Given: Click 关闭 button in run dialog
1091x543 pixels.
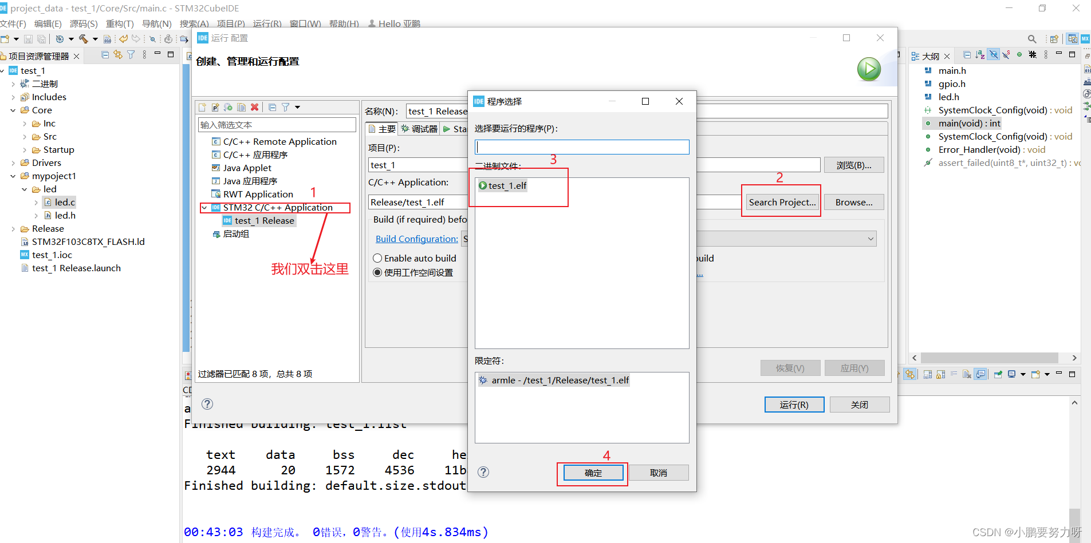Looking at the screenshot, I should point(860,405).
